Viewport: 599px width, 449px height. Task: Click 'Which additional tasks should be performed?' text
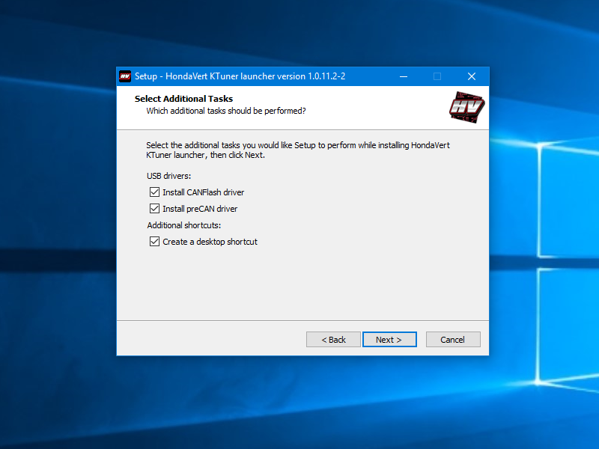click(x=226, y=111)
